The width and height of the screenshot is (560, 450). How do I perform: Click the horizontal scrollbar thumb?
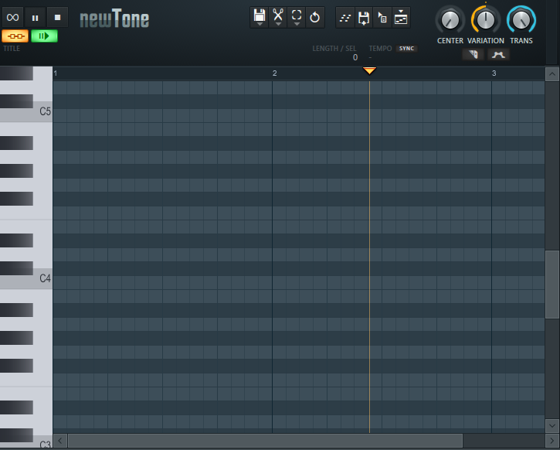pyautogui.click(x=266, y=441)
